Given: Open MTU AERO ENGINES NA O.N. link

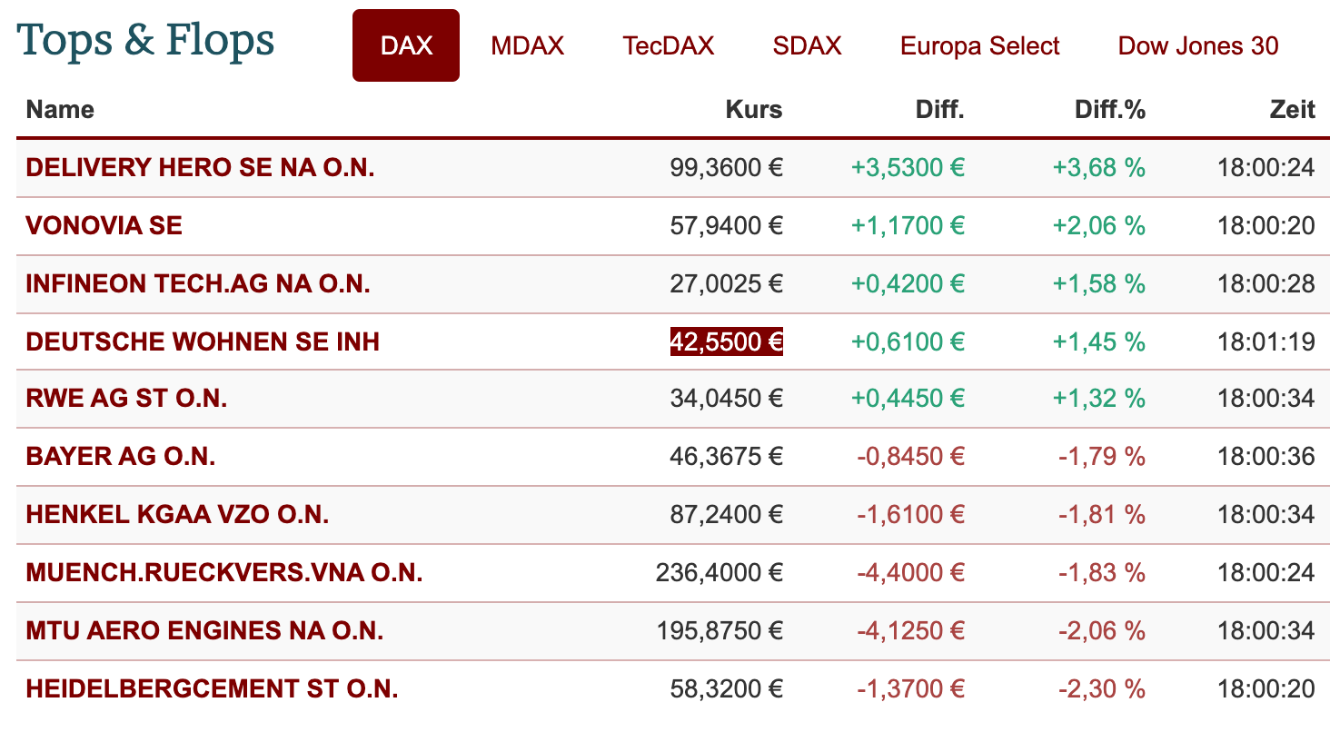Looking at the screenshot, I should coord(204,630).
